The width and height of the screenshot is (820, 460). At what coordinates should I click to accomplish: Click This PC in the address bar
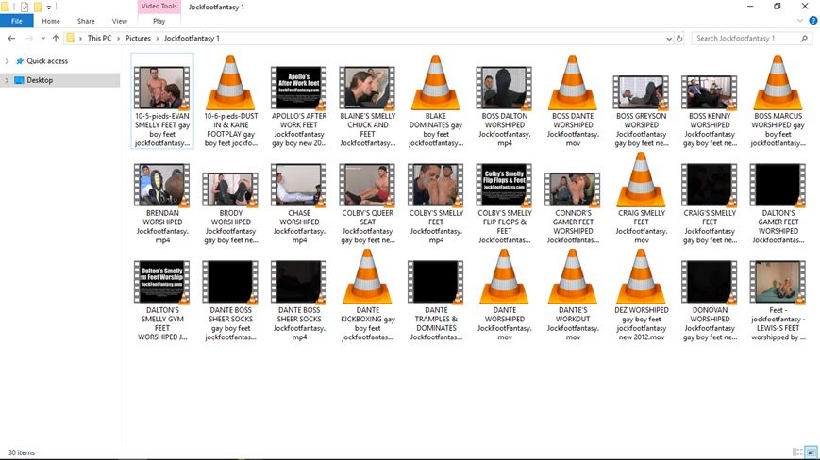(99, 38)
